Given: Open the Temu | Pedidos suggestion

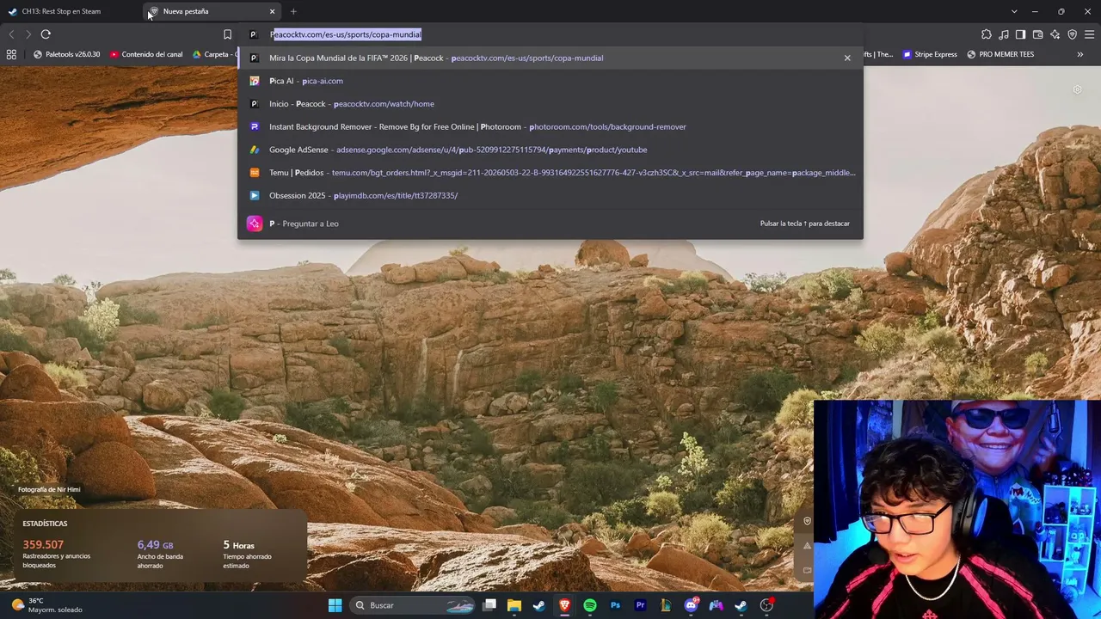Looking at the screenshot, I should pos(550,173).
